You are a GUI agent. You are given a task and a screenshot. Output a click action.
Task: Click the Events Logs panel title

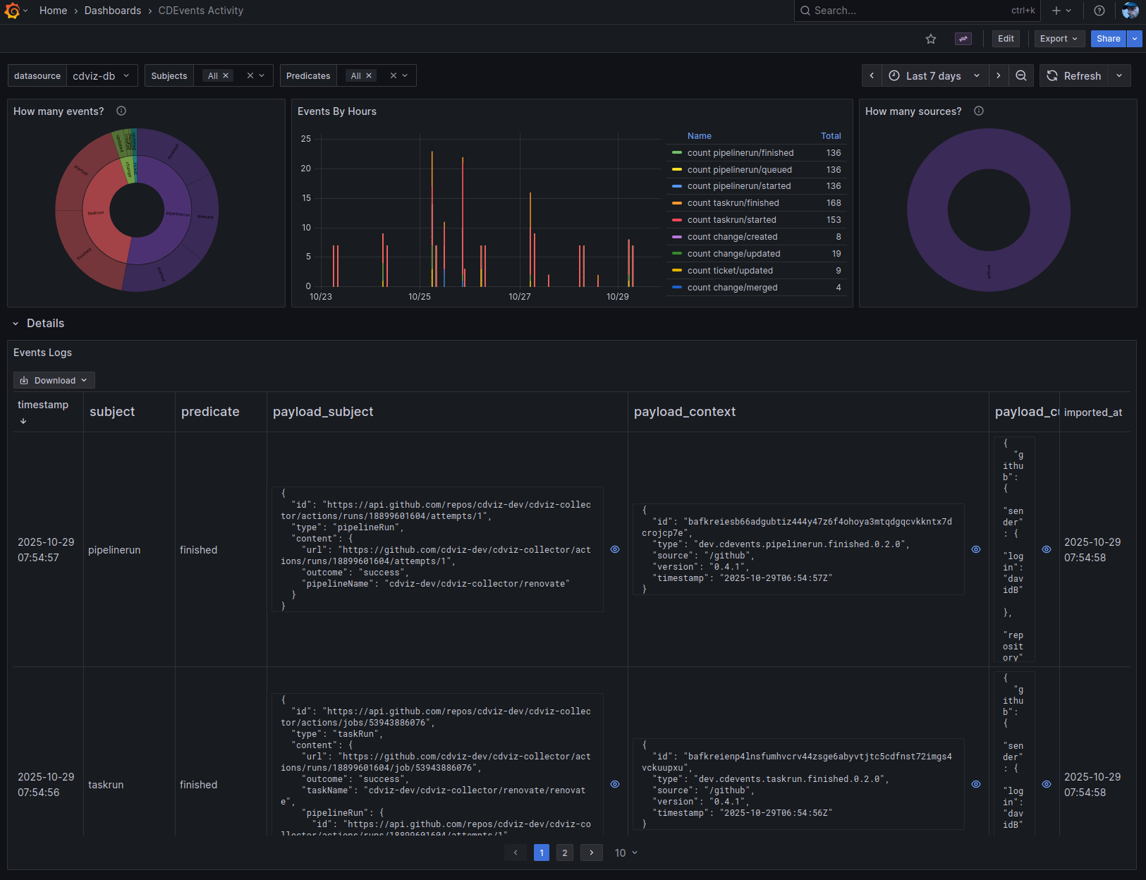click(x=42, y=353)
